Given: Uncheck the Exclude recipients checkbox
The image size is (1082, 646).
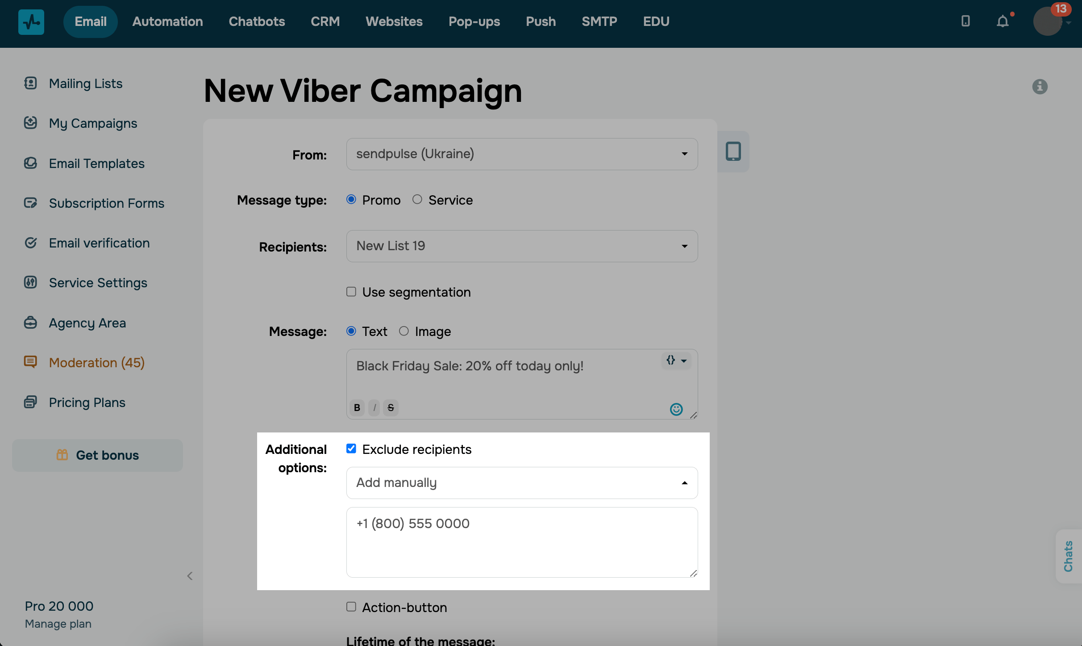Looking at the screenshot, I should click(351, 449).
